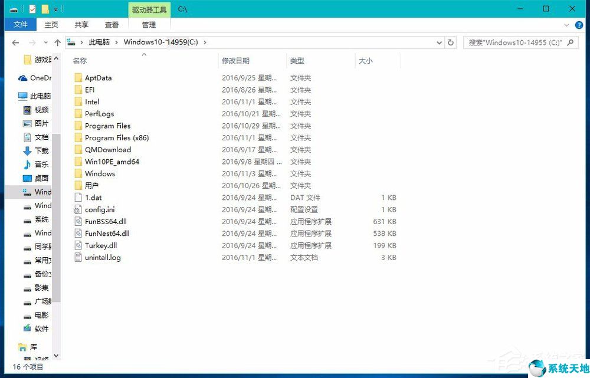The width and height of the screenshot is (590, 378).
Task: Click the 631 KB size of FunBSS64.dll
Action: click(x=385, y=222)
